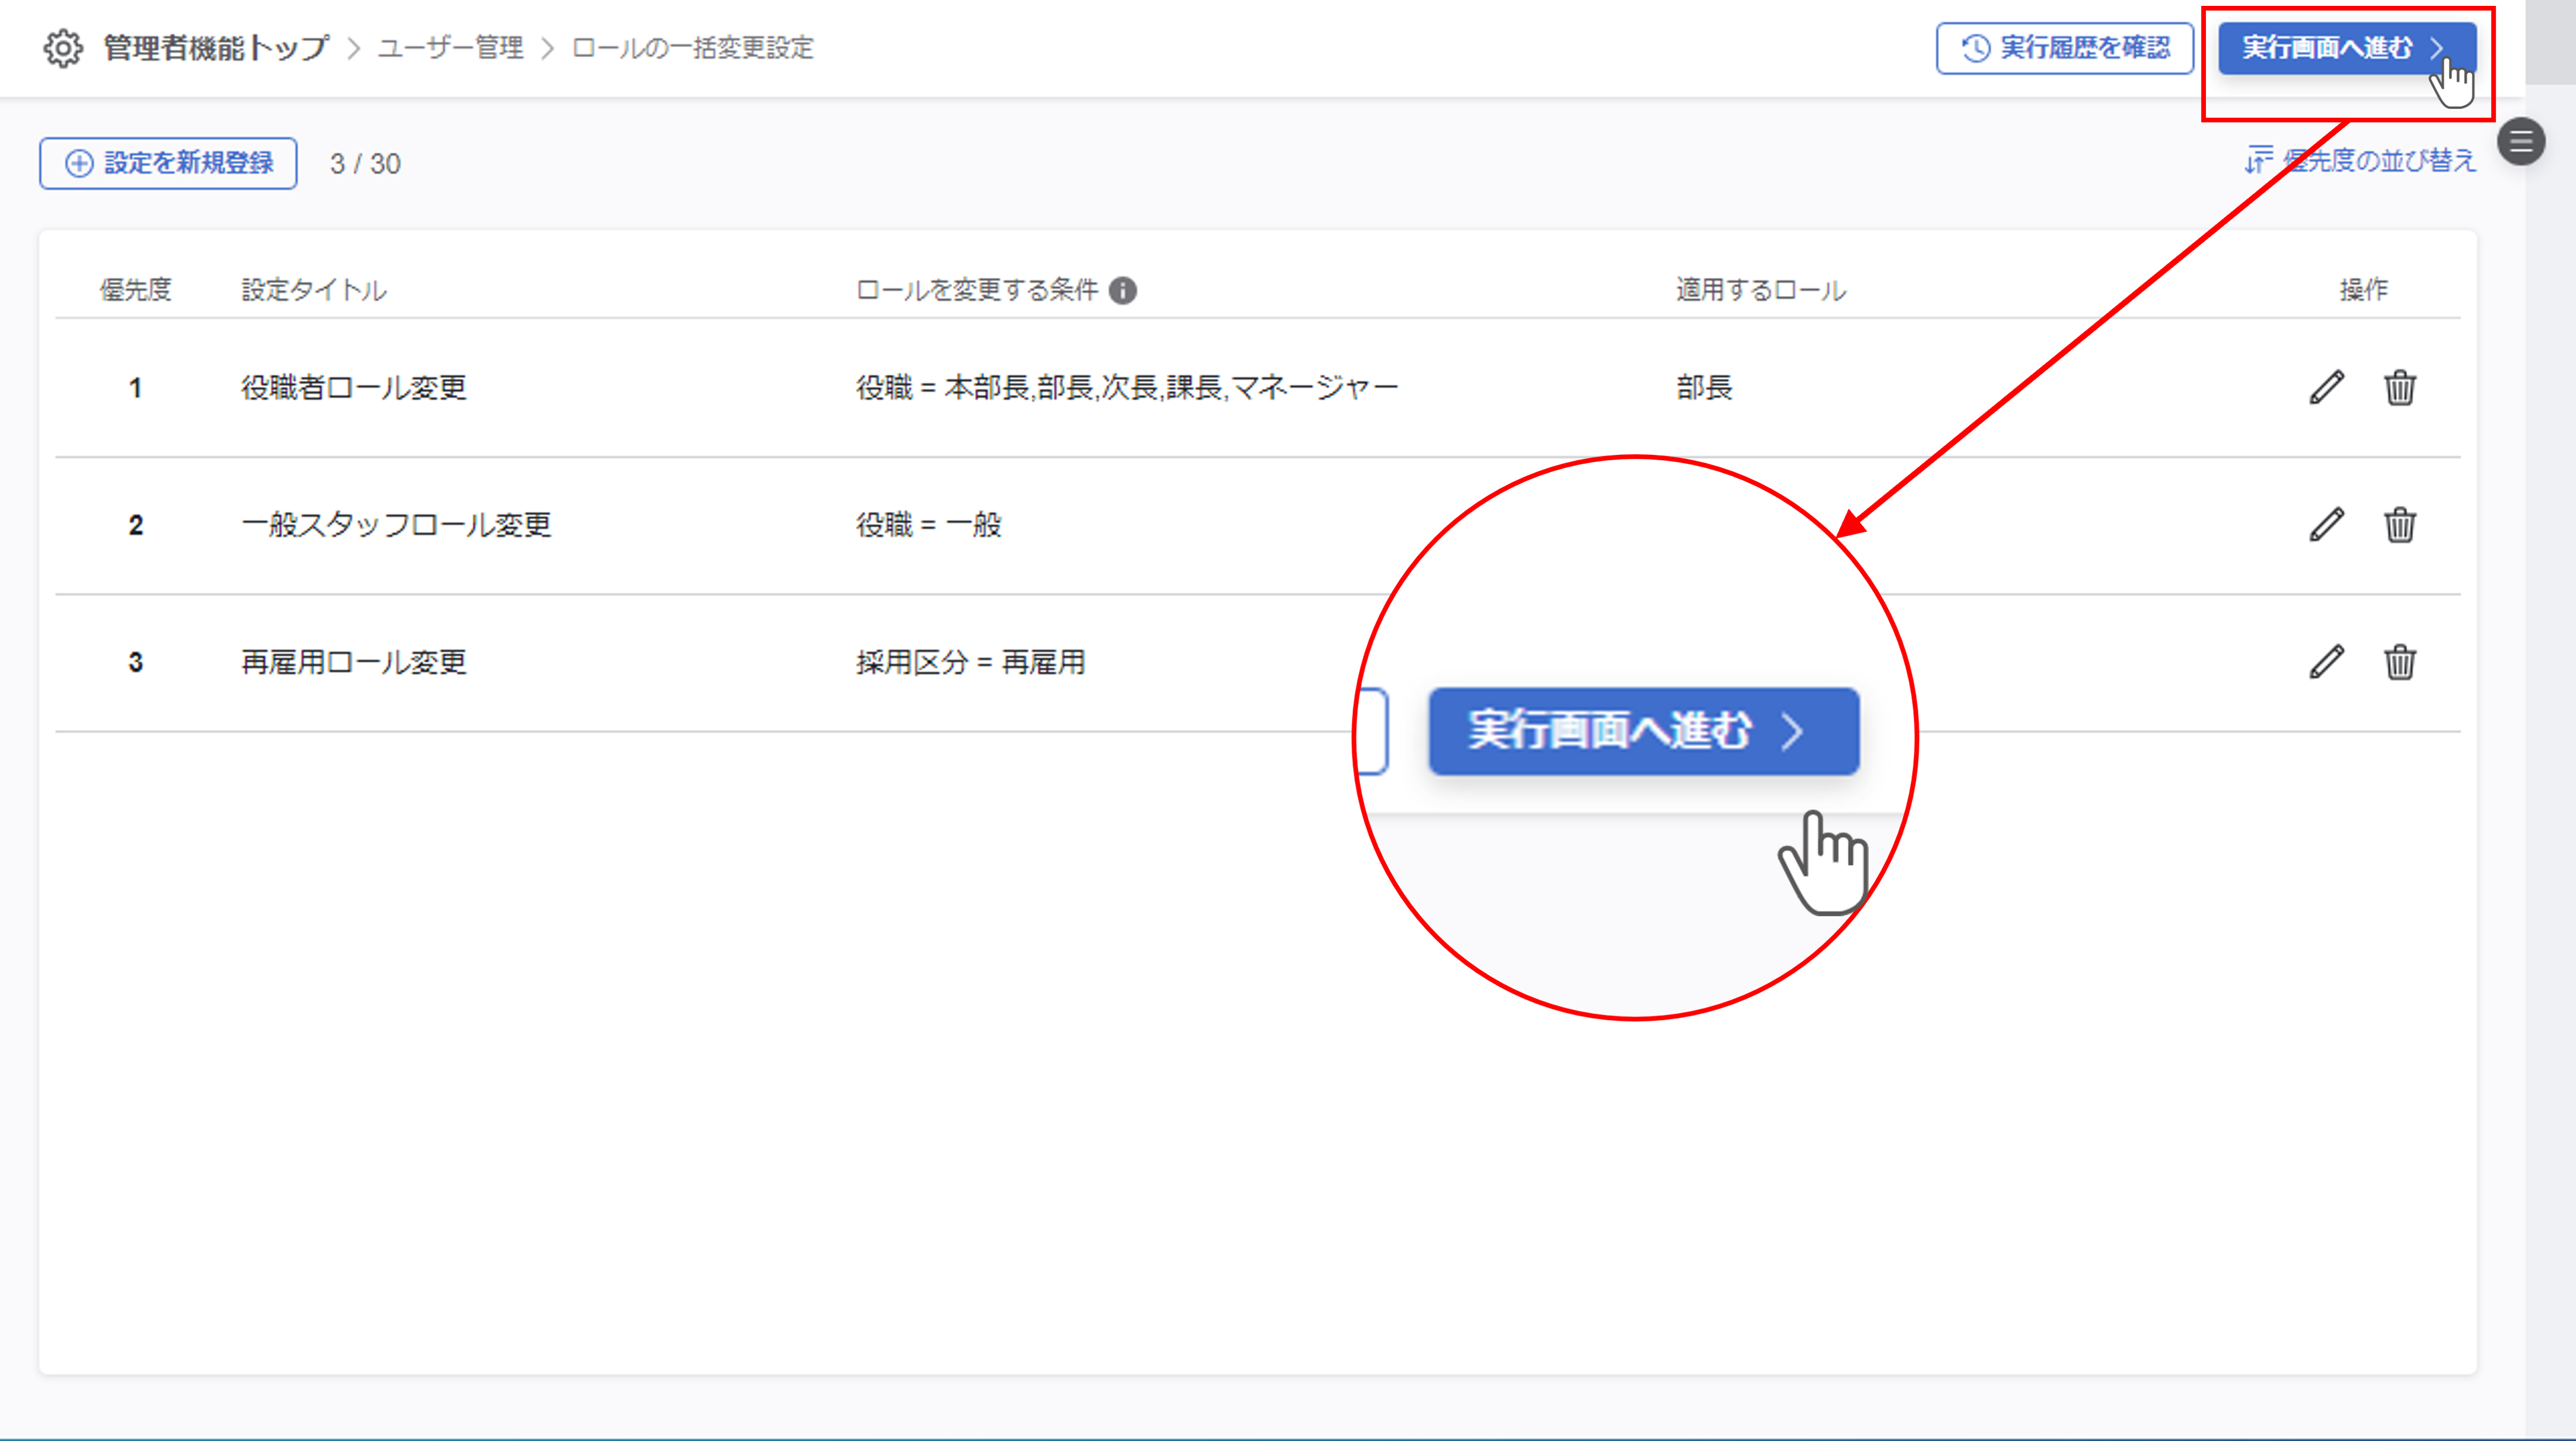Go to 管理者機能トップ breadcrumb

[216, 48]
